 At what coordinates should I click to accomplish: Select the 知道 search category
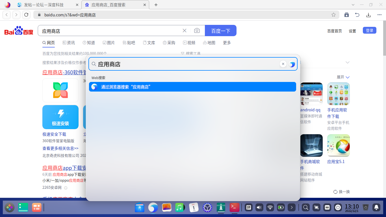pos(89,43)
